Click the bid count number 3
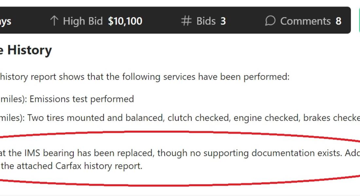Image resolution: width=360 pixels, height=196 pixels. tap(223, 21)
